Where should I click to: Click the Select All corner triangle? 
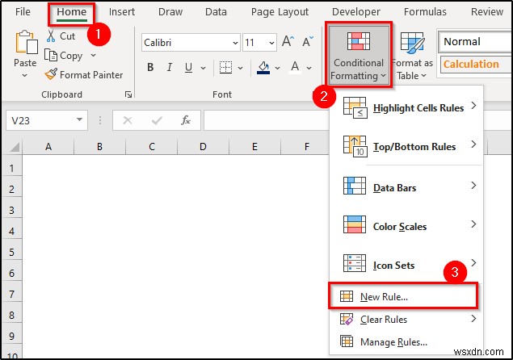[x=15, y=147]
